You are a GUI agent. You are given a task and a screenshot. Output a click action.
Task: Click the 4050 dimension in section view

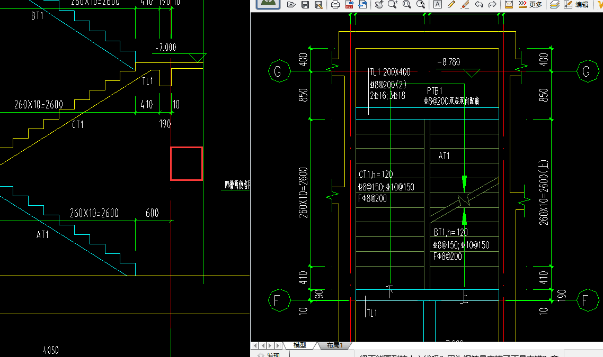click(51, 351)
